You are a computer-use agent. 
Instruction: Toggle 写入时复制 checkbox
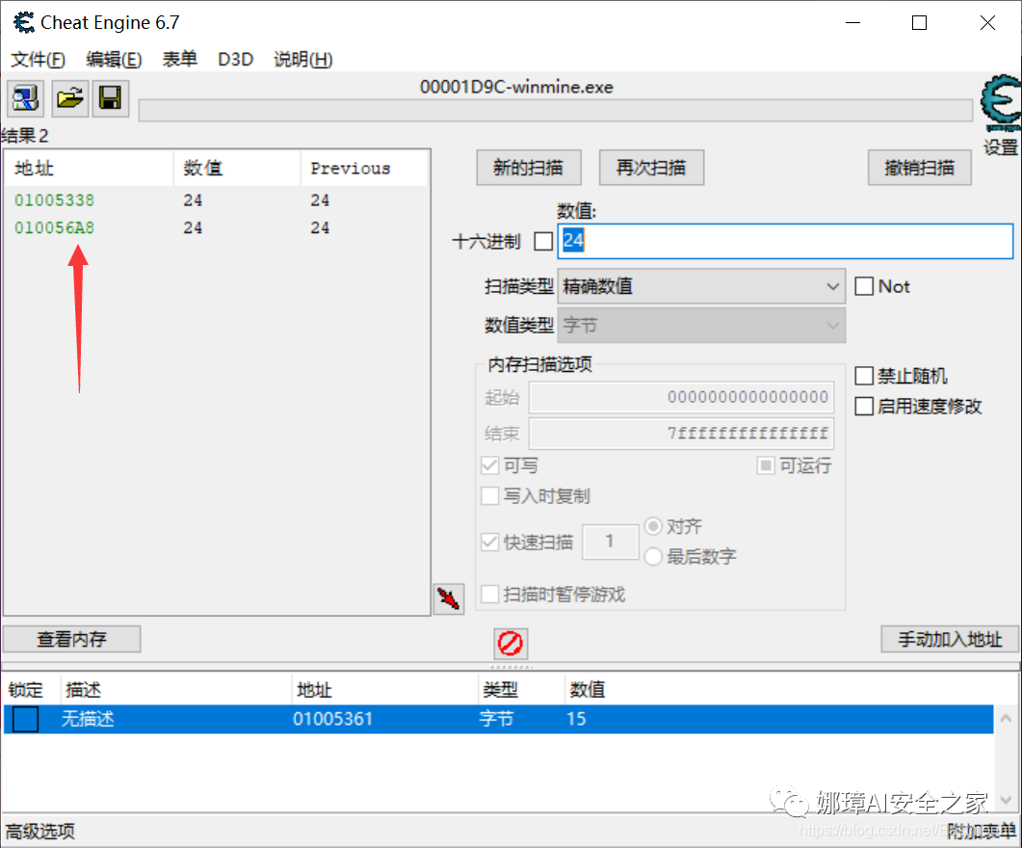(x=489, y=496)
